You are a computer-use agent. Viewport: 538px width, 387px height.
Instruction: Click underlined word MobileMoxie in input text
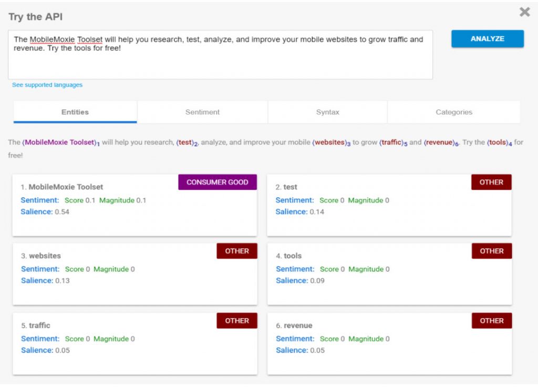[52, 39]
